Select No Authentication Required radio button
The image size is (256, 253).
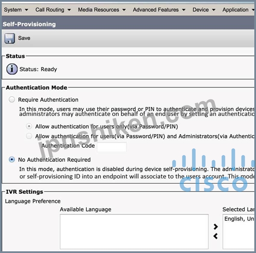12,160
